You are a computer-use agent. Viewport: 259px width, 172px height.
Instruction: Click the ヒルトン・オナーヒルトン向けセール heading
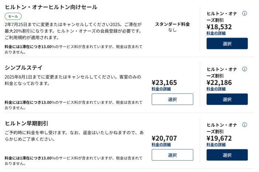(51, 7)
